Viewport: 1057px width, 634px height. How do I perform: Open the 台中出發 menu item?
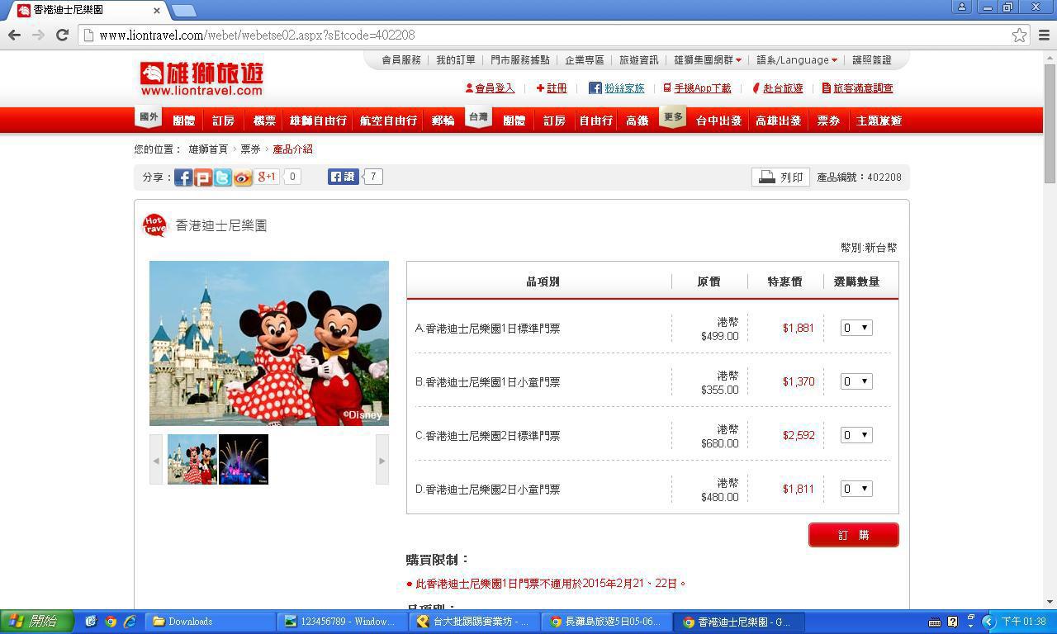[718, 121]
